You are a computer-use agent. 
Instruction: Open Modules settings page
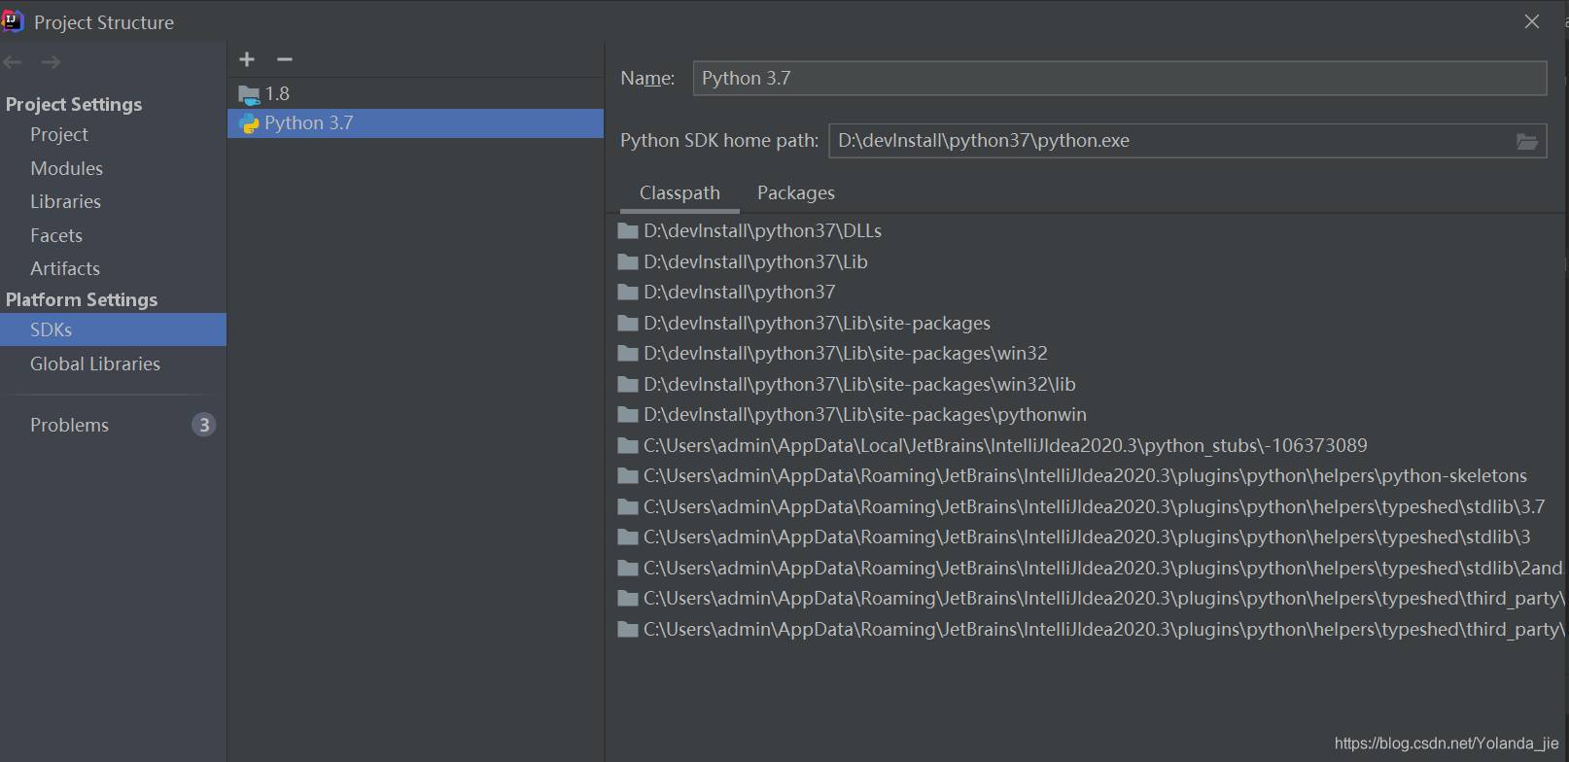click(x=66, y=168)
